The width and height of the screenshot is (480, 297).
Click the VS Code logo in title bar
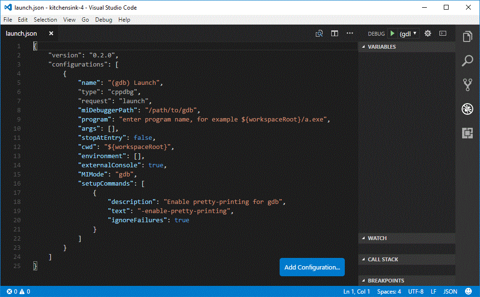point(8,7)
